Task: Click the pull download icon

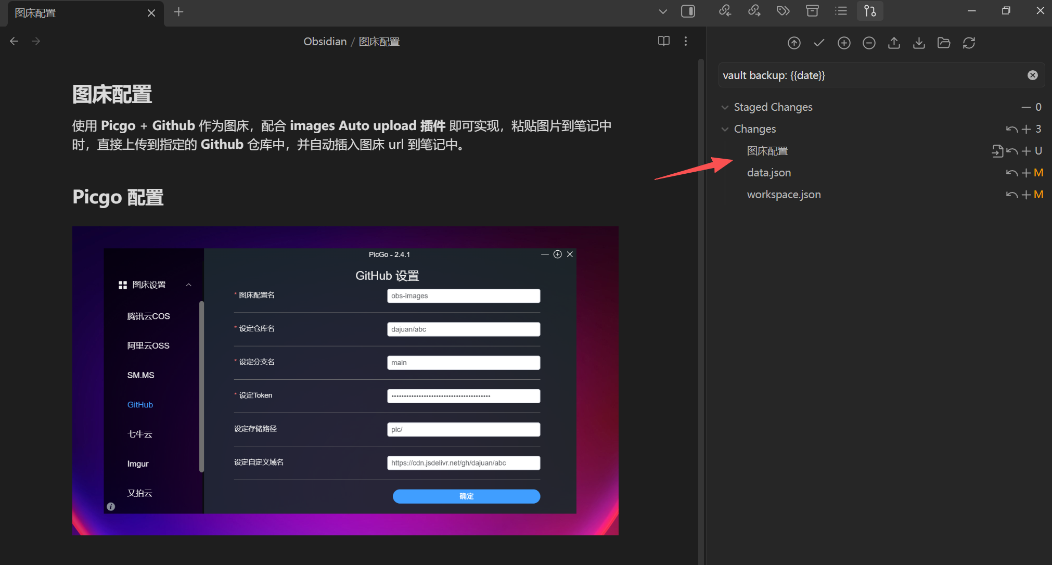Action: [x=919, y=43]
